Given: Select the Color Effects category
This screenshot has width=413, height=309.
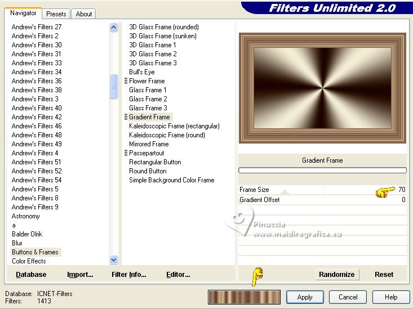Looking at the screenshot, I should click(x=29, y=261).
